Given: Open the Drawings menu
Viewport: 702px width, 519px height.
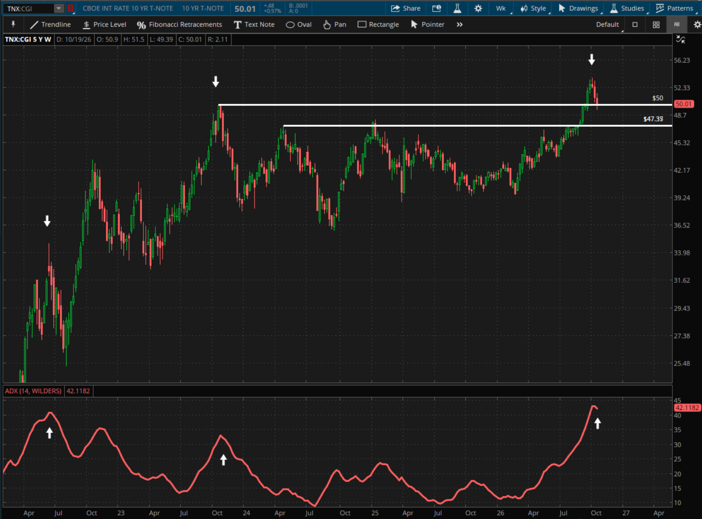Looking at the screenshot, I should (579, 8).
